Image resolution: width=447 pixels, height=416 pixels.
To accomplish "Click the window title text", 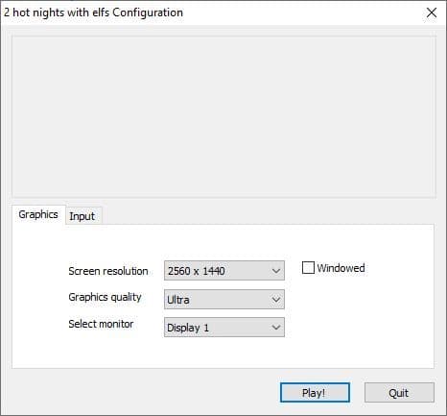I will point(93,12).
